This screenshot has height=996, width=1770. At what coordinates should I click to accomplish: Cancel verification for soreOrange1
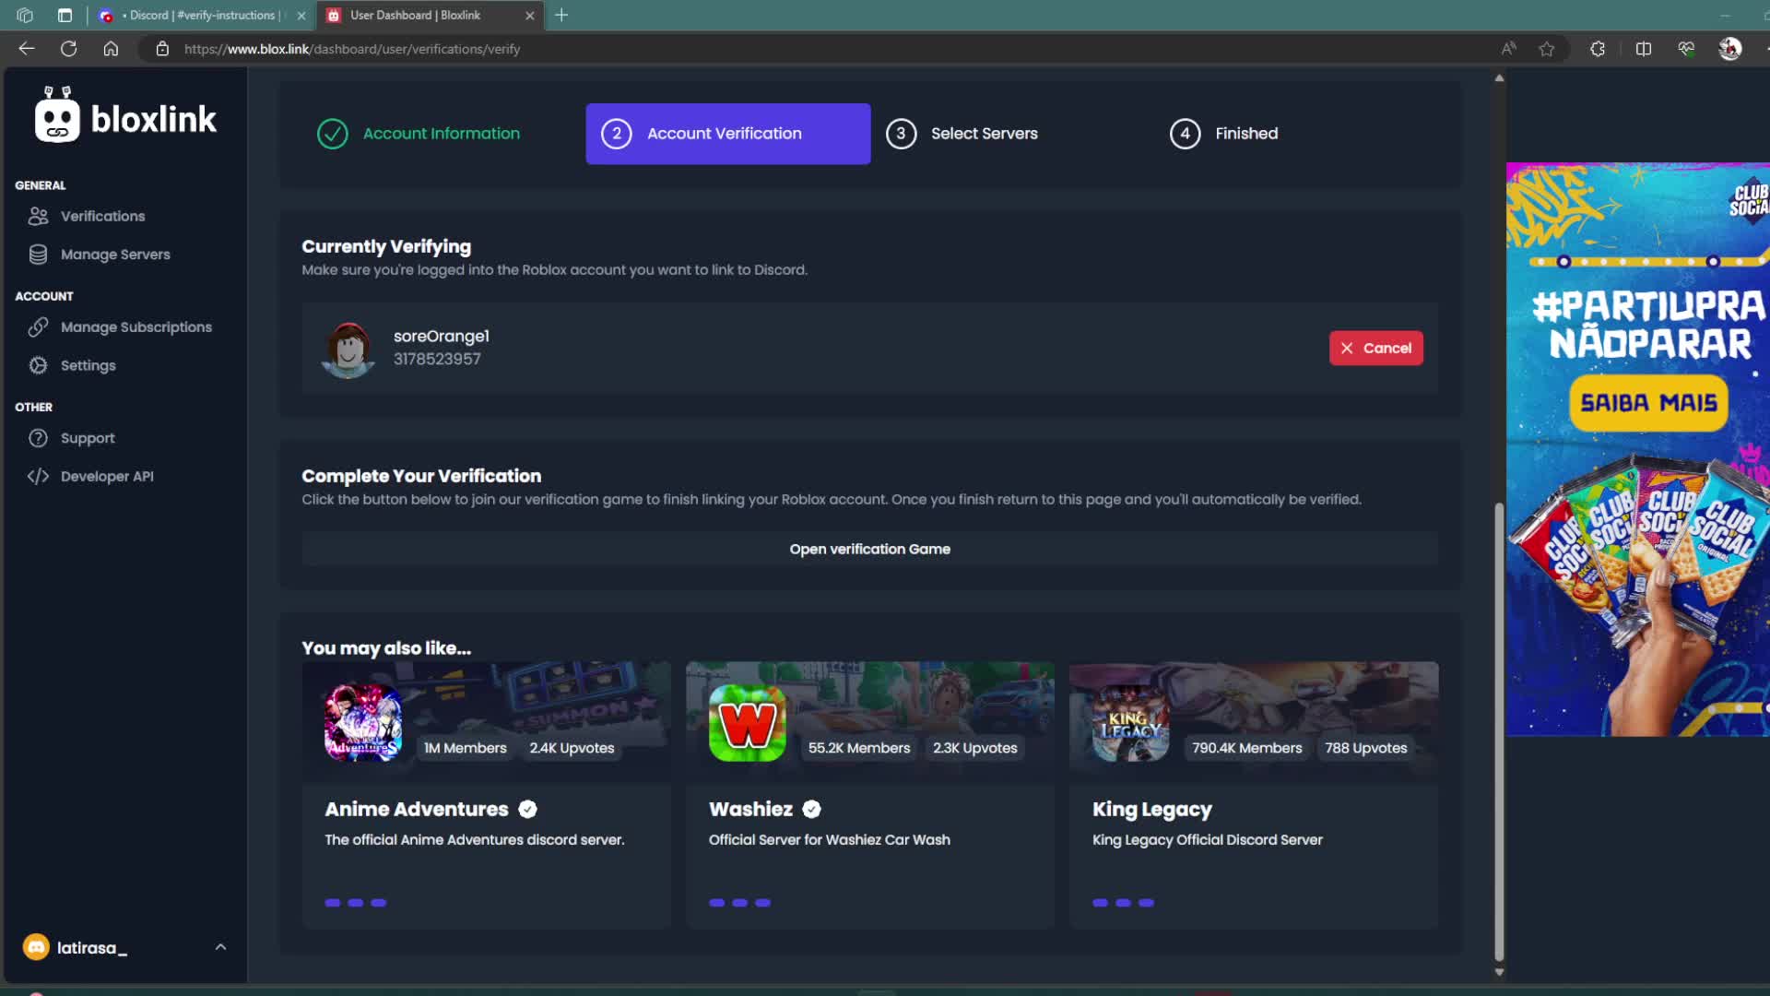click(x=1375, y=348)
